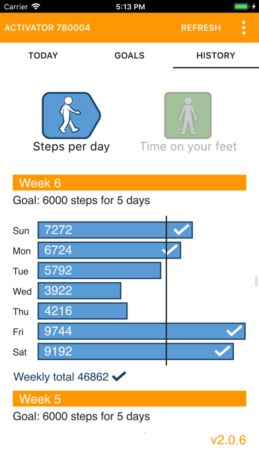The height and width of the screenshot is (460, 259).
Task: Select Wednesday's 3922 steps bar
Action: 79,290
